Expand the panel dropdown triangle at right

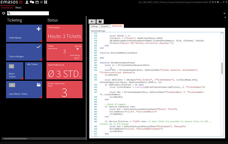[x=224, y=14]
